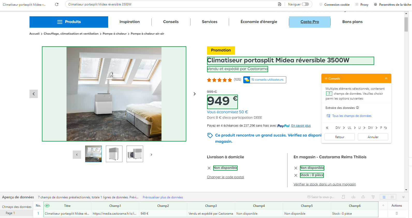Collapse the Conseils tips panel
This screenshot has height=218, width=412.
click(386, 79)
